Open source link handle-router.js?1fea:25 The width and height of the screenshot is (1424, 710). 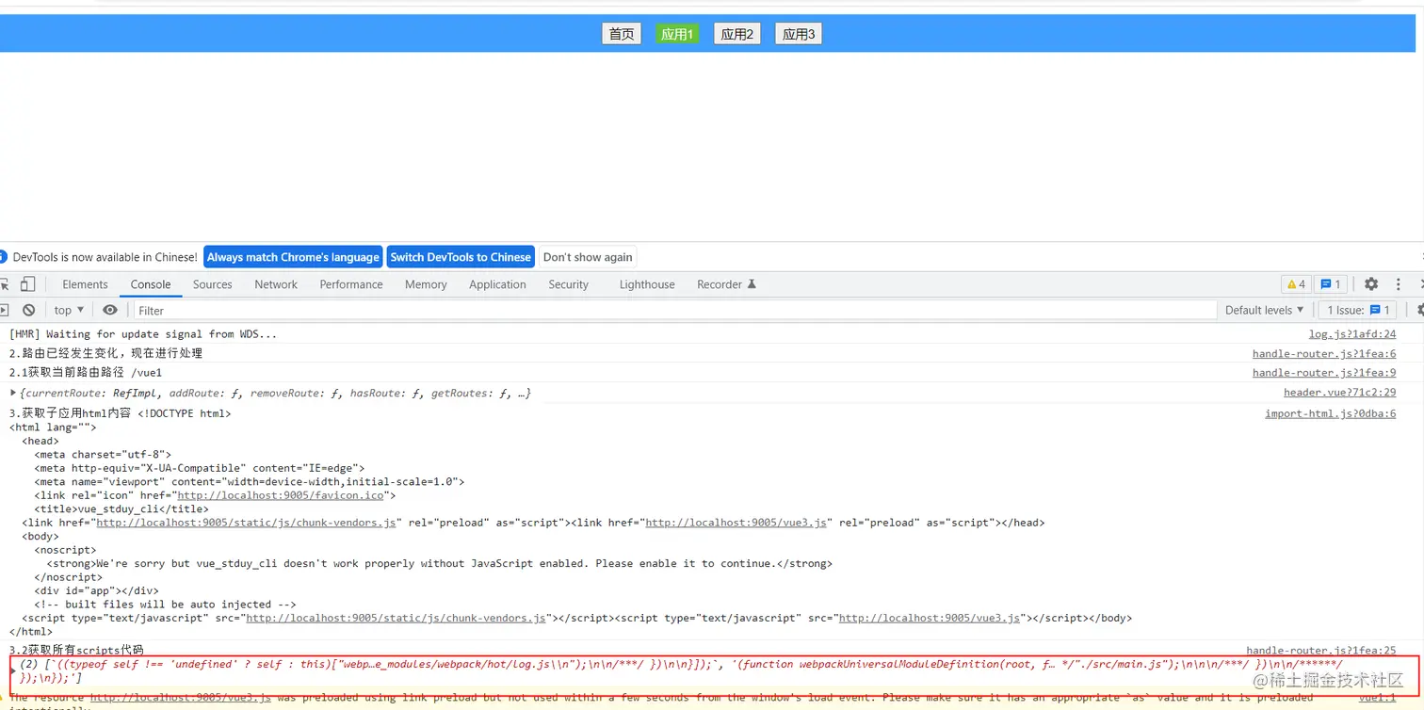coord(1321,651)
